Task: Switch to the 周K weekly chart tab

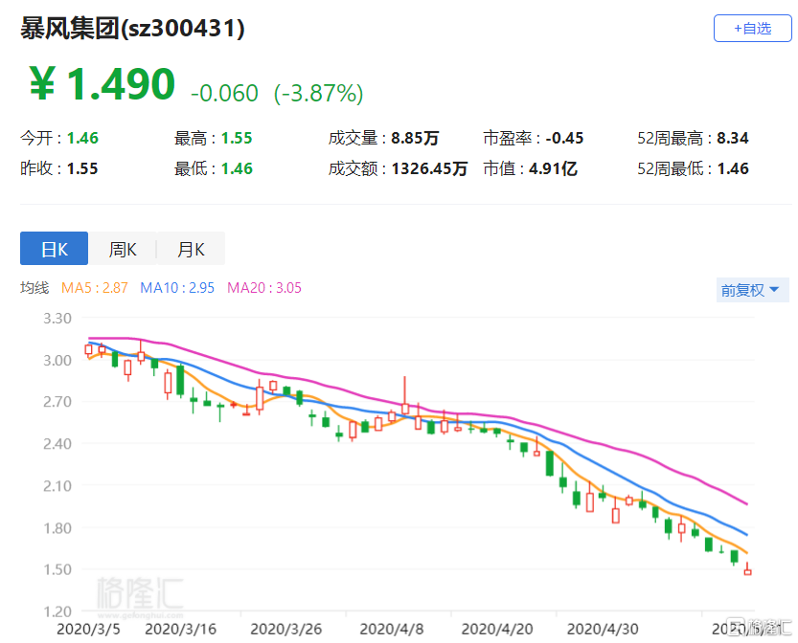Action: coord(123,249)
